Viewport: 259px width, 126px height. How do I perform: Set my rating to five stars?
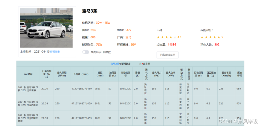(x=219, y=37)
